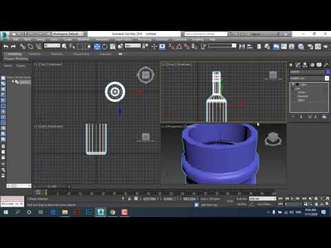331x248 pixels.
Task: Open the Workspace Default dropdown
Action: (x=68, y=34)
